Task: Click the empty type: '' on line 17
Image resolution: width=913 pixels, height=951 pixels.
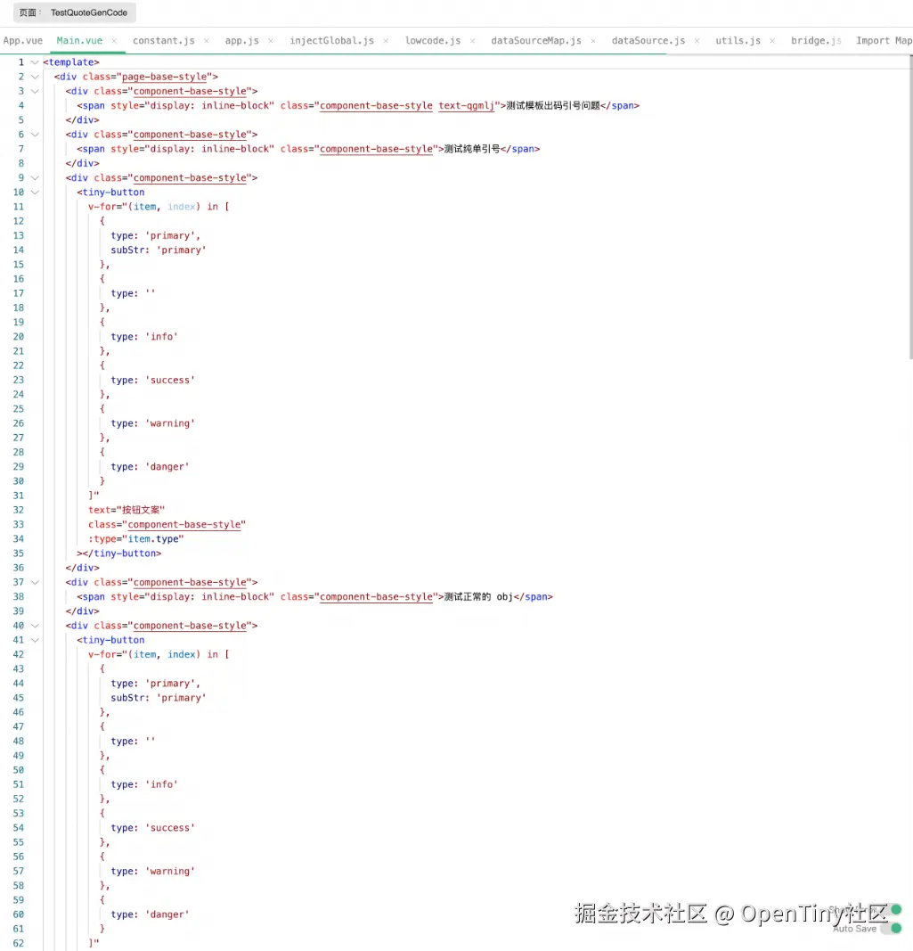Action: click(x=133, y=293)
